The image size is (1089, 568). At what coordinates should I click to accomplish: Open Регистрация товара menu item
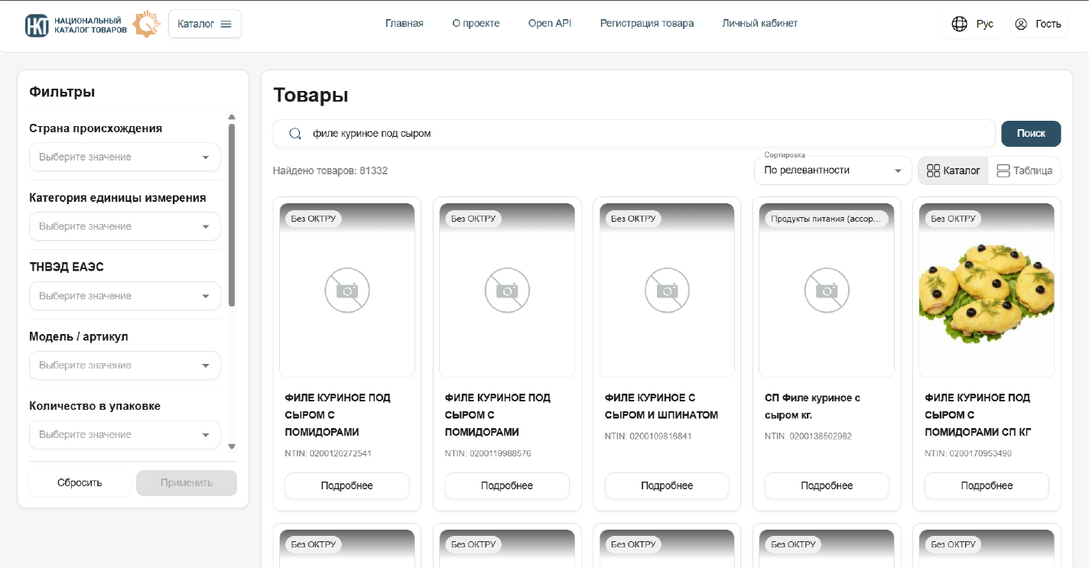click(x=646, y=24)
